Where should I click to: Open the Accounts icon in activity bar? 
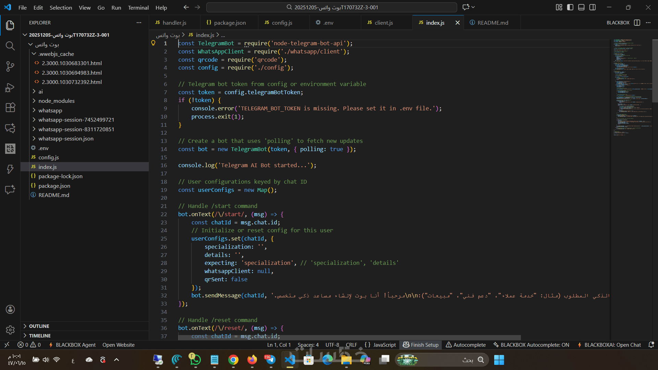(10, 309)
